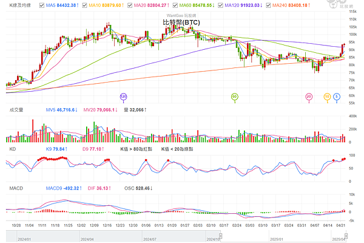The height and width of the screenshot is (243, 364).
Task: Click the K線及均線 panel title
Action: (20, 5)
